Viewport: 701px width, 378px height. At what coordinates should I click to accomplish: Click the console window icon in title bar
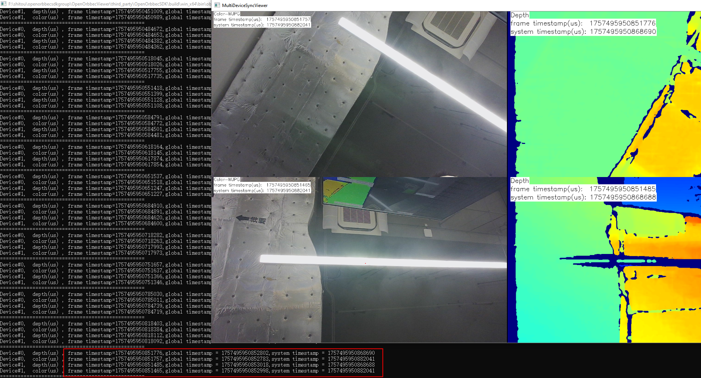(3, 4)
